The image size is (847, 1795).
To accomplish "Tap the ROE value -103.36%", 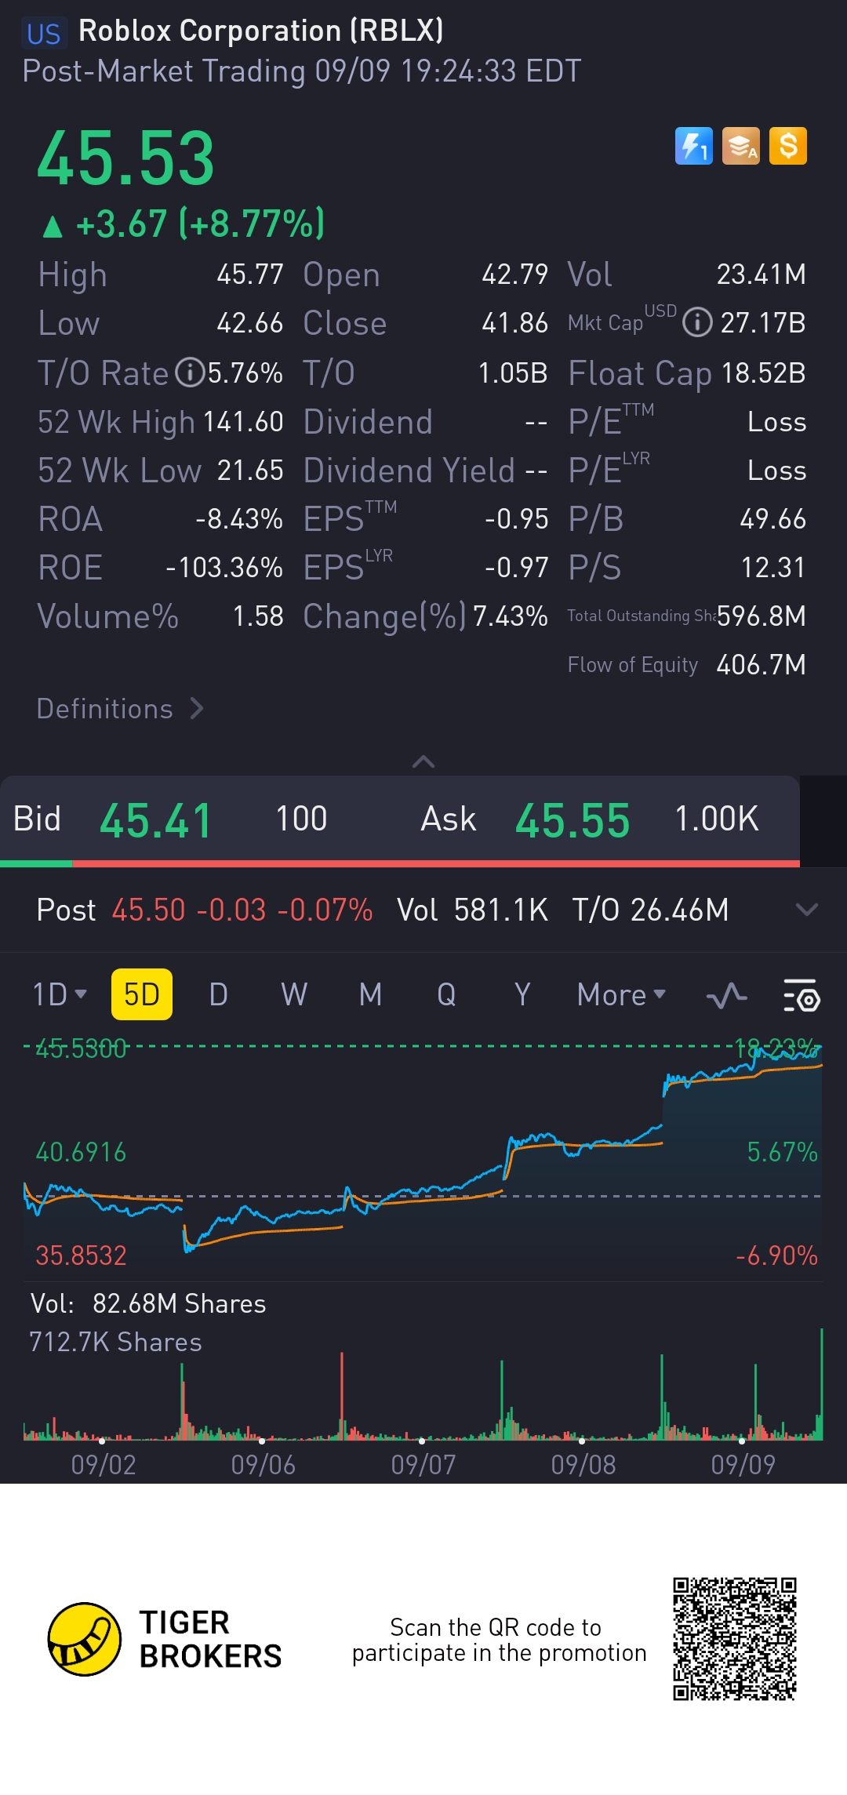I will [x=224, y=568].
